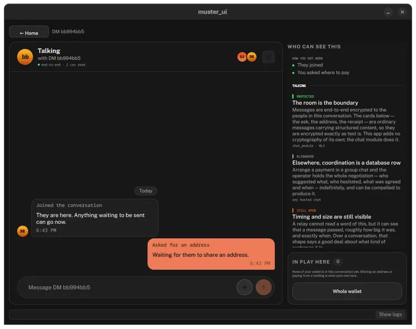The height and width of the screenshot is (329, 416).
Task: Click the shield icon button in chat header
Action: point(268,57)
